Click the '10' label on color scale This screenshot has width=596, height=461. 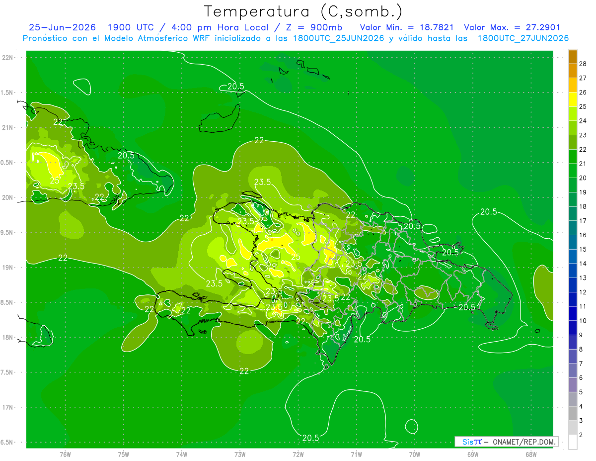pos(584,321)
